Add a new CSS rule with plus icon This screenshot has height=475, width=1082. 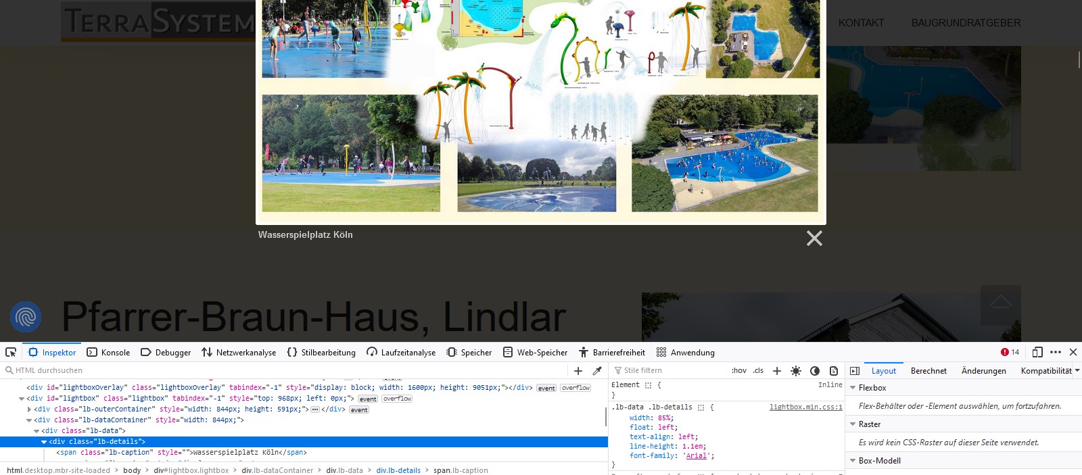[x=777, y=371]
